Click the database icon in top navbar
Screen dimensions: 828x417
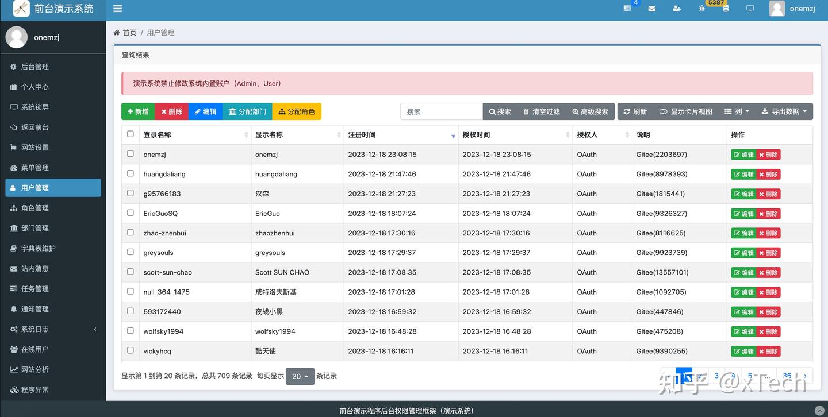[x=726, y=9]
